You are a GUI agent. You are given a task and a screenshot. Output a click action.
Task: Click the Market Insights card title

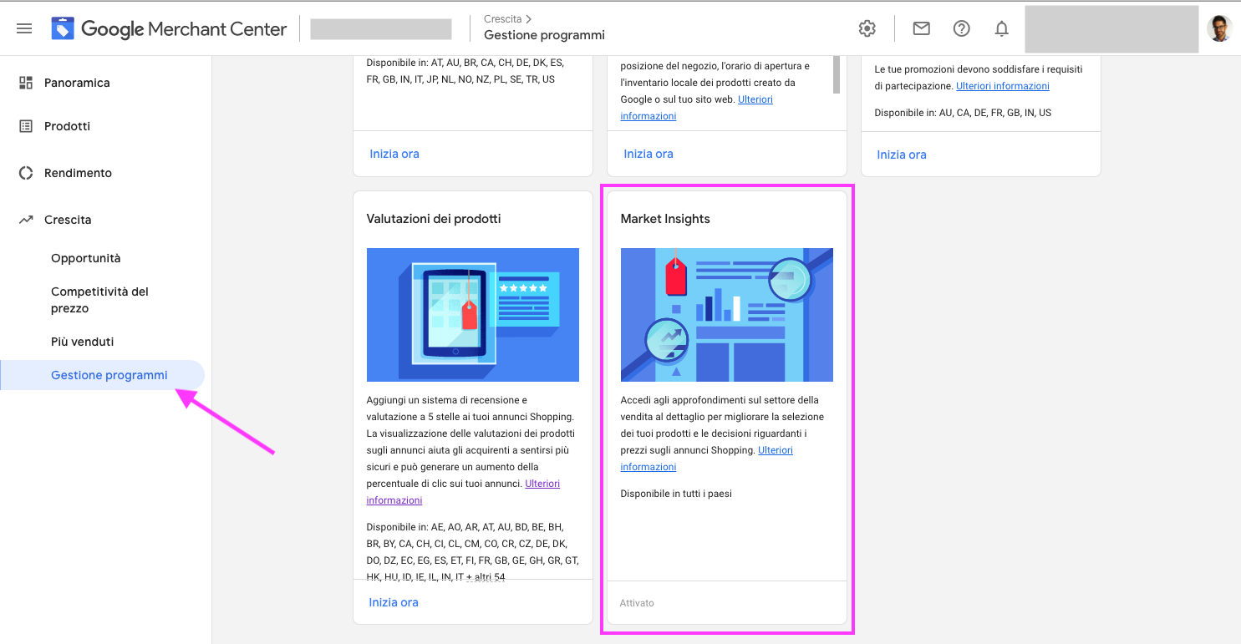coord(665,219)
